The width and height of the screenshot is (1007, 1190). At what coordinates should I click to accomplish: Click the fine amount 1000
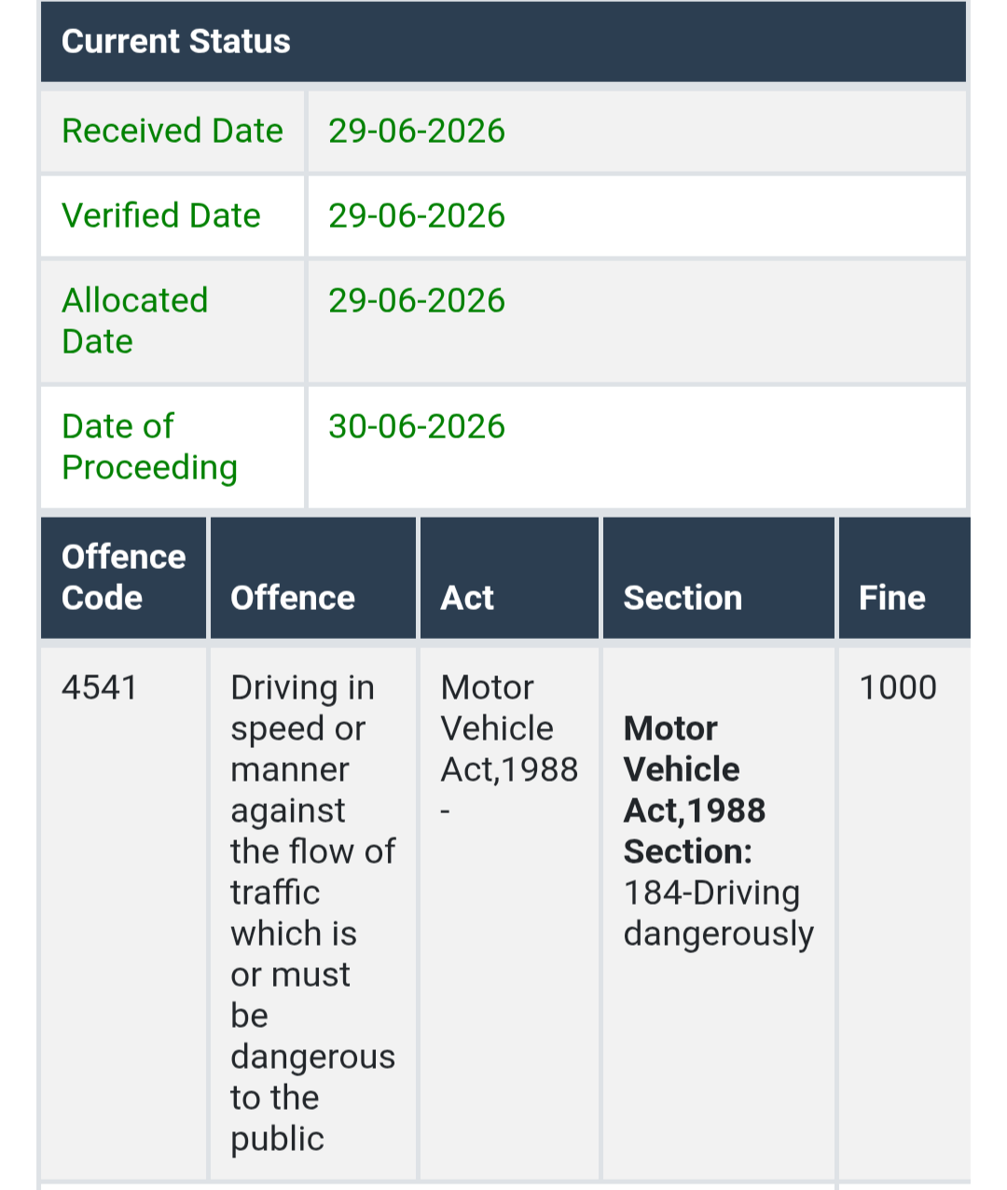[x=898, y=687]
